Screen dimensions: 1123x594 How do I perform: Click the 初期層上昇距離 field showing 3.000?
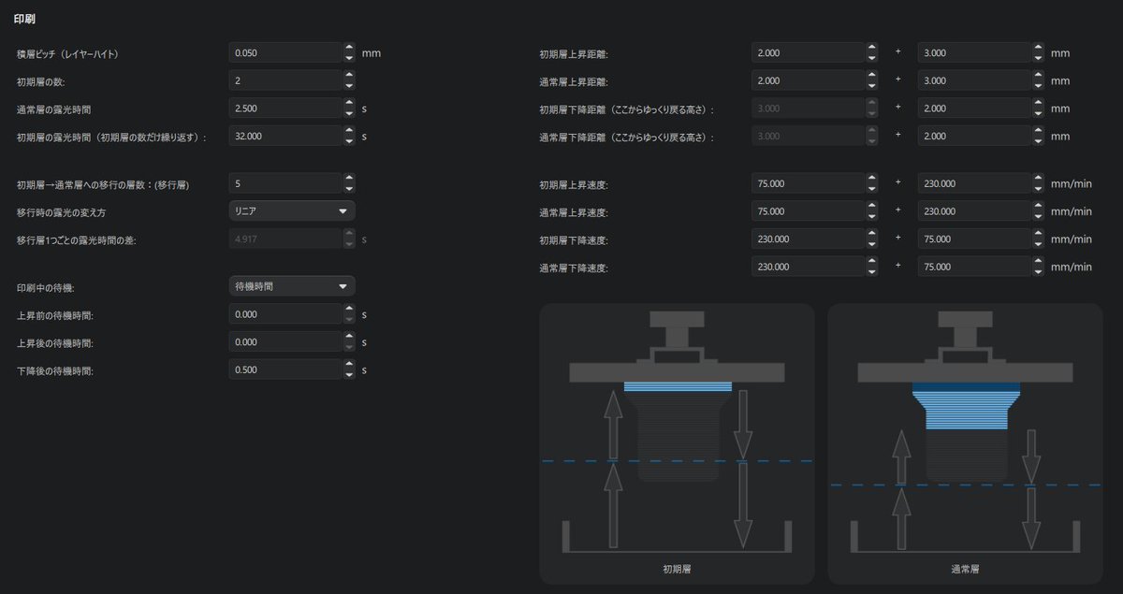coord(975,53)
